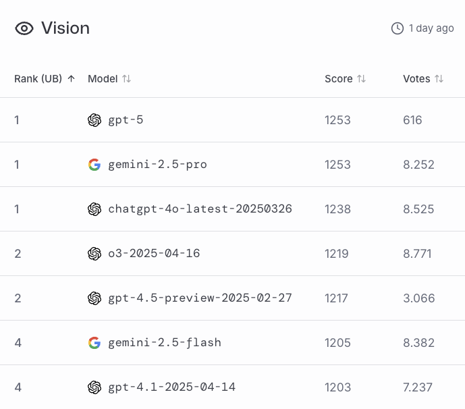The image size is (465, 409).
Task: Click the Google logo beside gemini-2.5-pro
Action: pyautogui.click(x=94, y=165)
